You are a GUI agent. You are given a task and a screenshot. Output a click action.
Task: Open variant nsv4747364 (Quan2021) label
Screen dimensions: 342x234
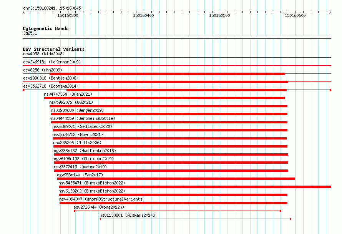(x=68, y=94)
